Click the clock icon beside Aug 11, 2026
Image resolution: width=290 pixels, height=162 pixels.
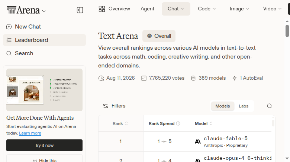click(x=101, y=78)
